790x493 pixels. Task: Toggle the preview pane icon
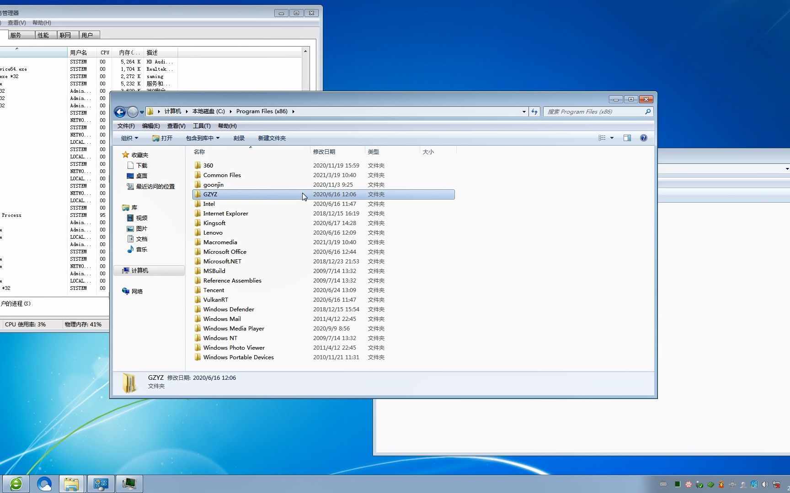click(x=627, y=138)
